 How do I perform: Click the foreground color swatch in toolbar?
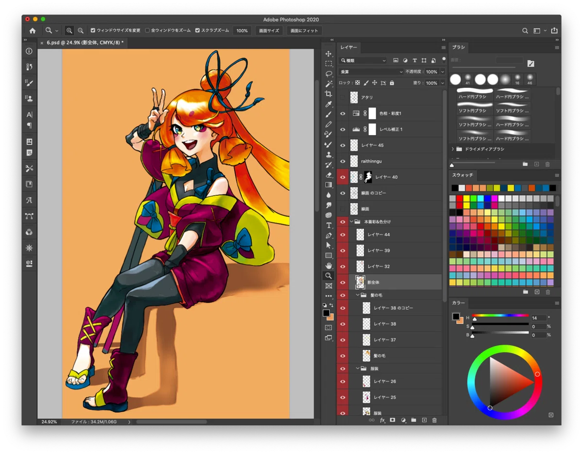pyautogui.click(x=326, y=313)
